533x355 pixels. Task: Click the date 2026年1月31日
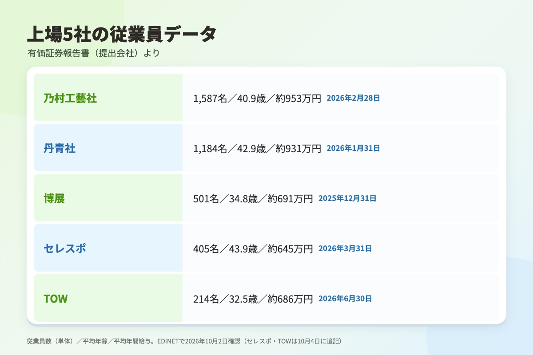[354, 149]
